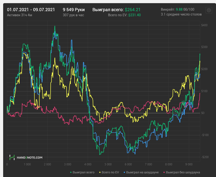
Task: Toggle 'Всего по EV' yellow legend series
Action: [109, 172]
